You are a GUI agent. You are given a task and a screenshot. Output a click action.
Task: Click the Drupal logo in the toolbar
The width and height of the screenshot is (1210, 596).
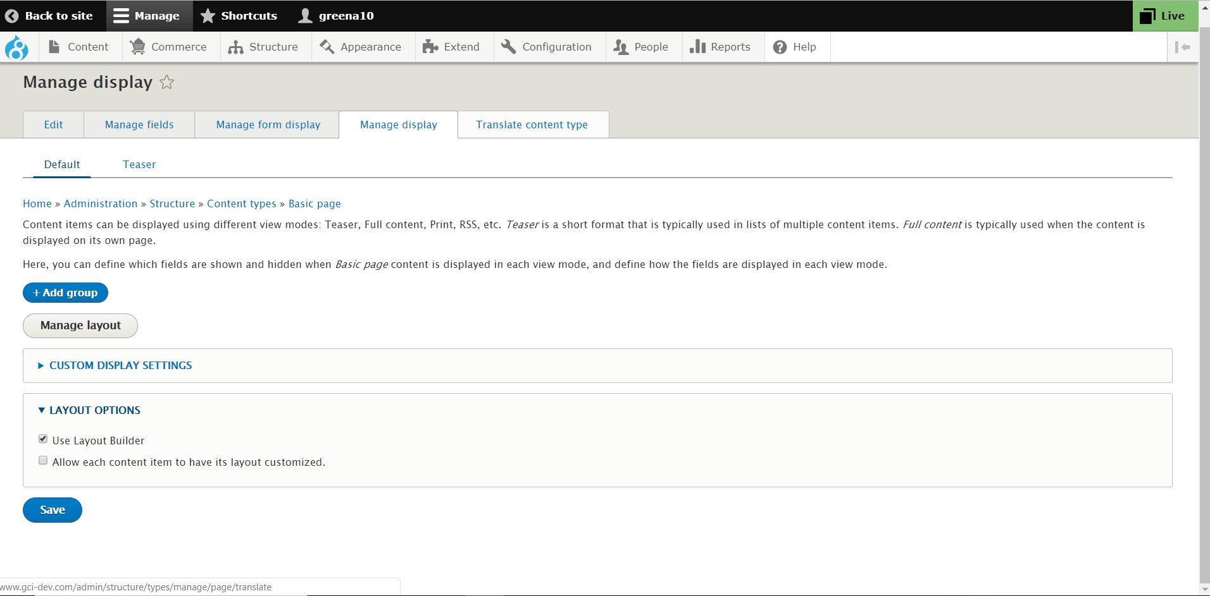tap(17, 46)
